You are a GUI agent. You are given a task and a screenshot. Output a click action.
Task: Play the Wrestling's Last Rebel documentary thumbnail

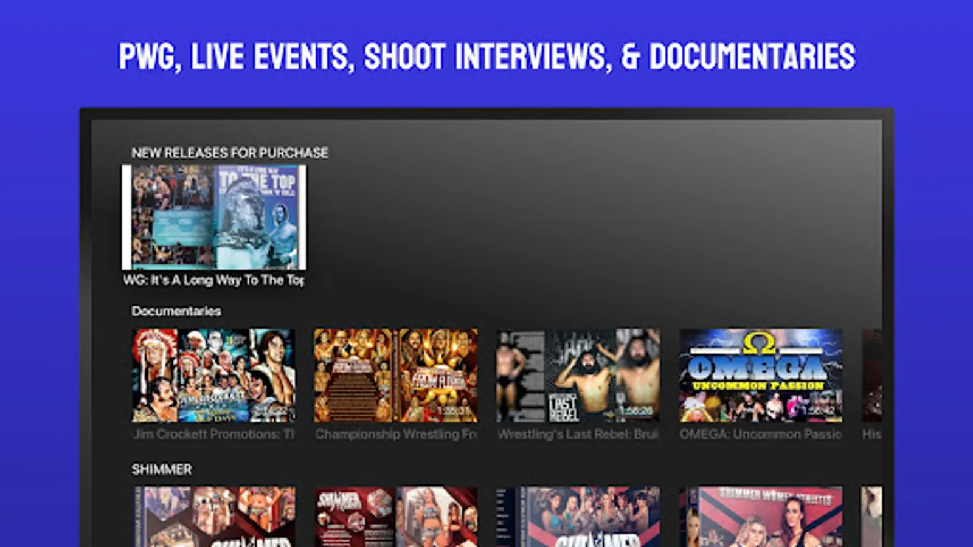pyautogui.click(x=578, y=376)
